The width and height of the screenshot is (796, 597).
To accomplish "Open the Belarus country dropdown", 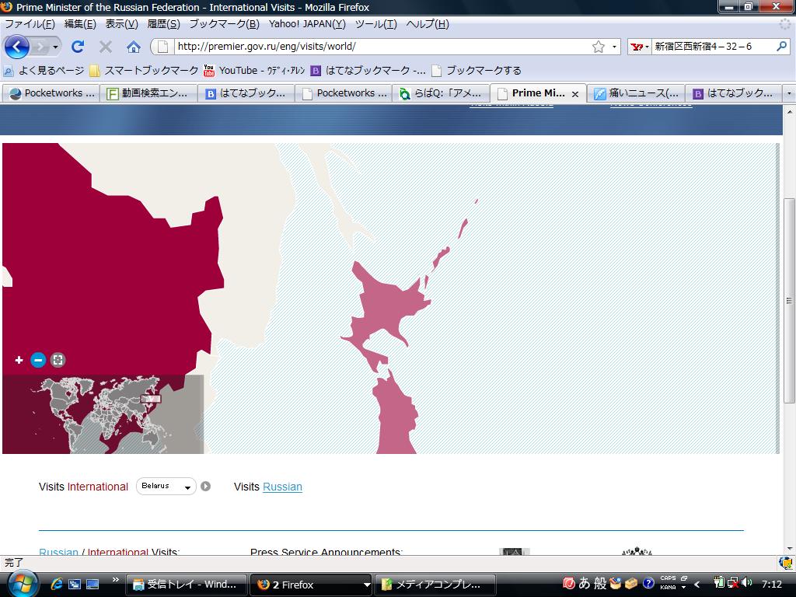I will [166, 487].
